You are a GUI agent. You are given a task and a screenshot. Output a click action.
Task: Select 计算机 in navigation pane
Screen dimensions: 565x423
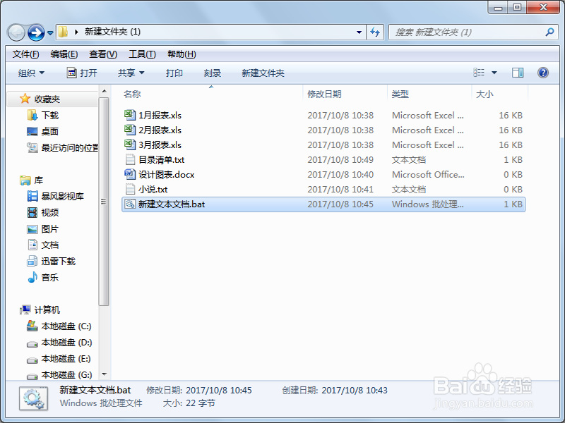coord(47,309)
